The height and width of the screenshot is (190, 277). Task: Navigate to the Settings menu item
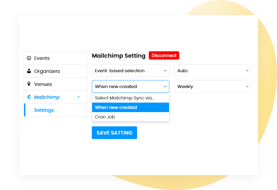tap(44, 110)
